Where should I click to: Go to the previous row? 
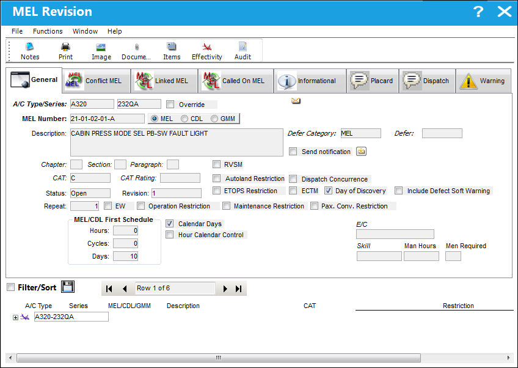coord(125,289)
